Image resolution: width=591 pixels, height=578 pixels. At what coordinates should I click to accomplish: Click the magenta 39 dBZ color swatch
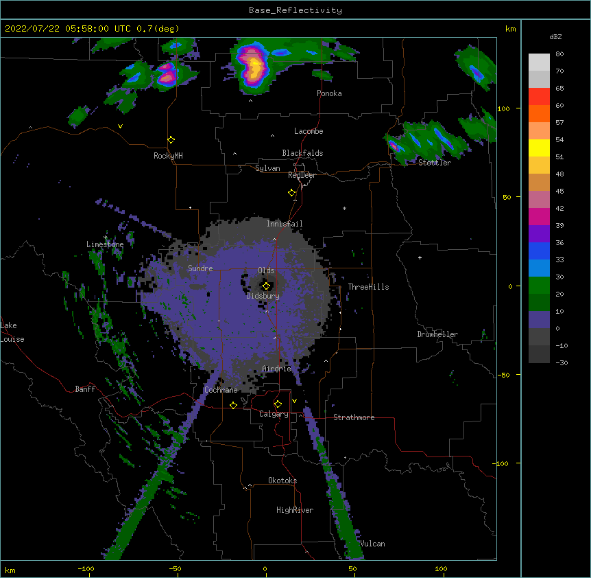(539, 217)
